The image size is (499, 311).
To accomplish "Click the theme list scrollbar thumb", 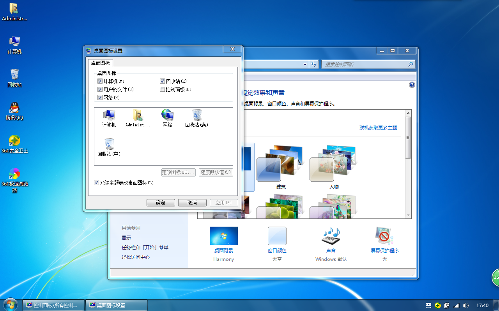I will point(408,137).
